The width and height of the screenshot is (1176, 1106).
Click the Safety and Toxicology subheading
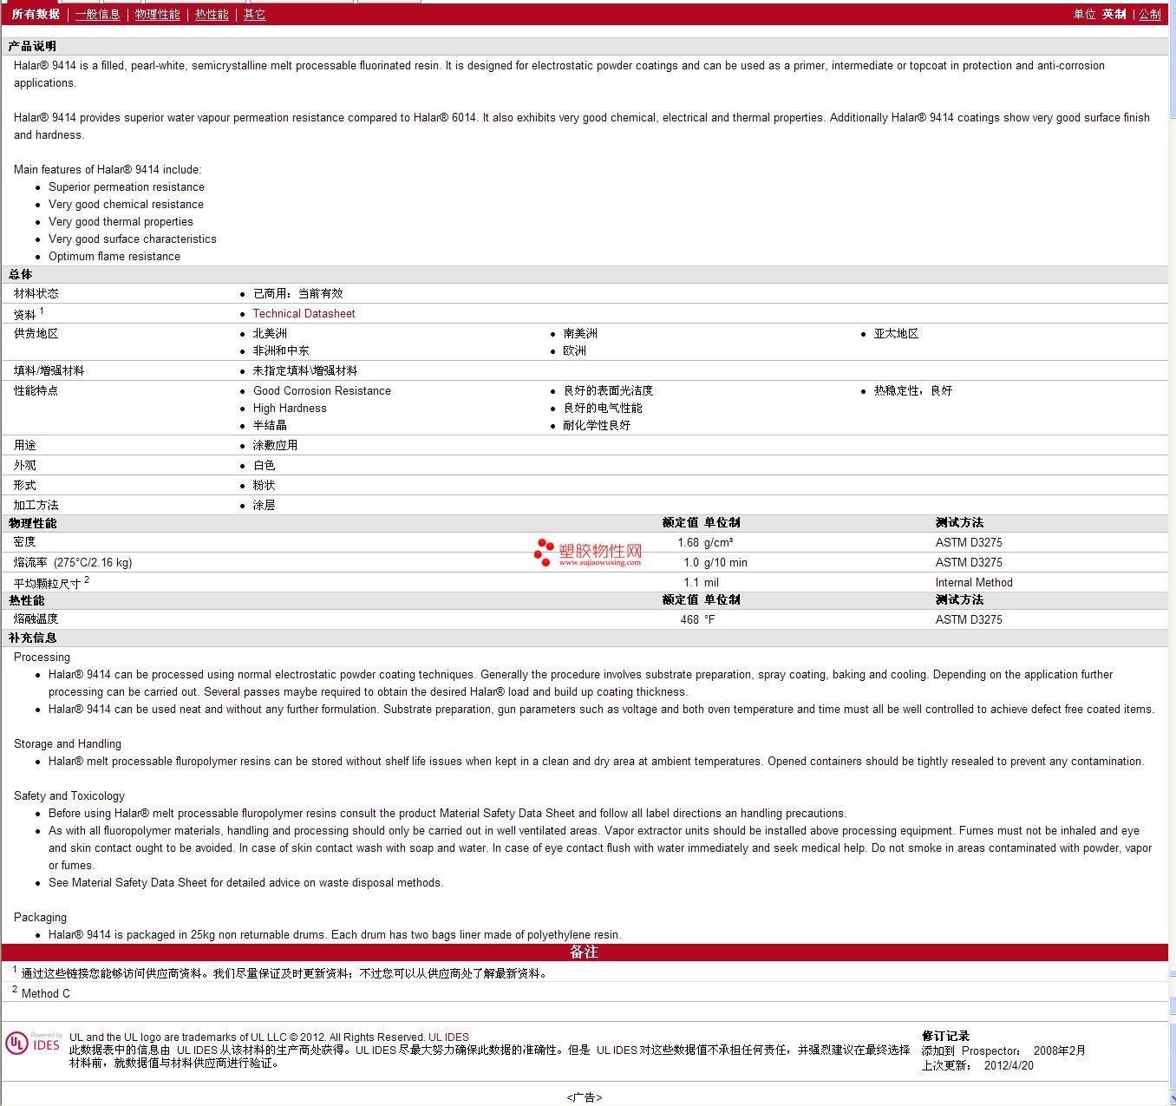pos(69,796)
